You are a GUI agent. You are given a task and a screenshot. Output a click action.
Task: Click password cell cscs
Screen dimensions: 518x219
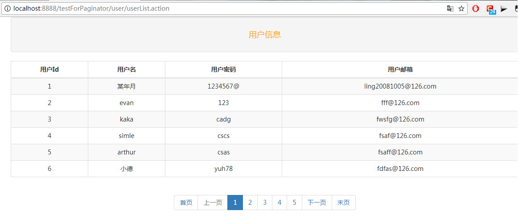click(223, 136)
